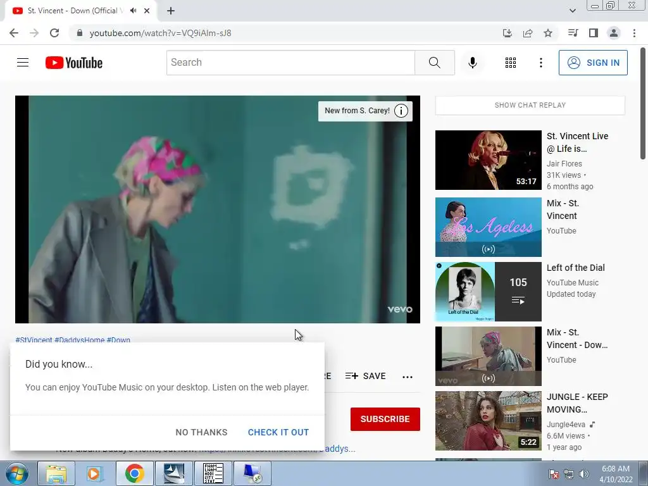Open the Chrome three-dot menu
The height and width of the screenshot is (486, 648).
[x=634, y=33]
